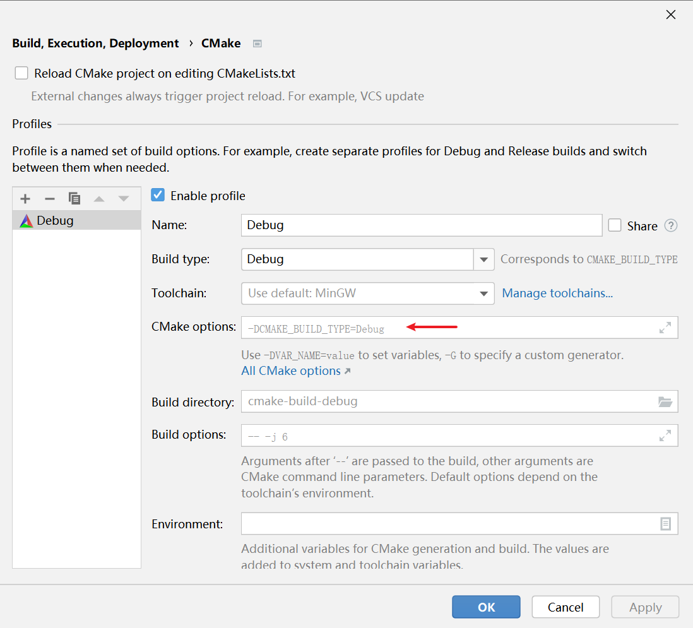Expand the Build options field

[665, 435]
